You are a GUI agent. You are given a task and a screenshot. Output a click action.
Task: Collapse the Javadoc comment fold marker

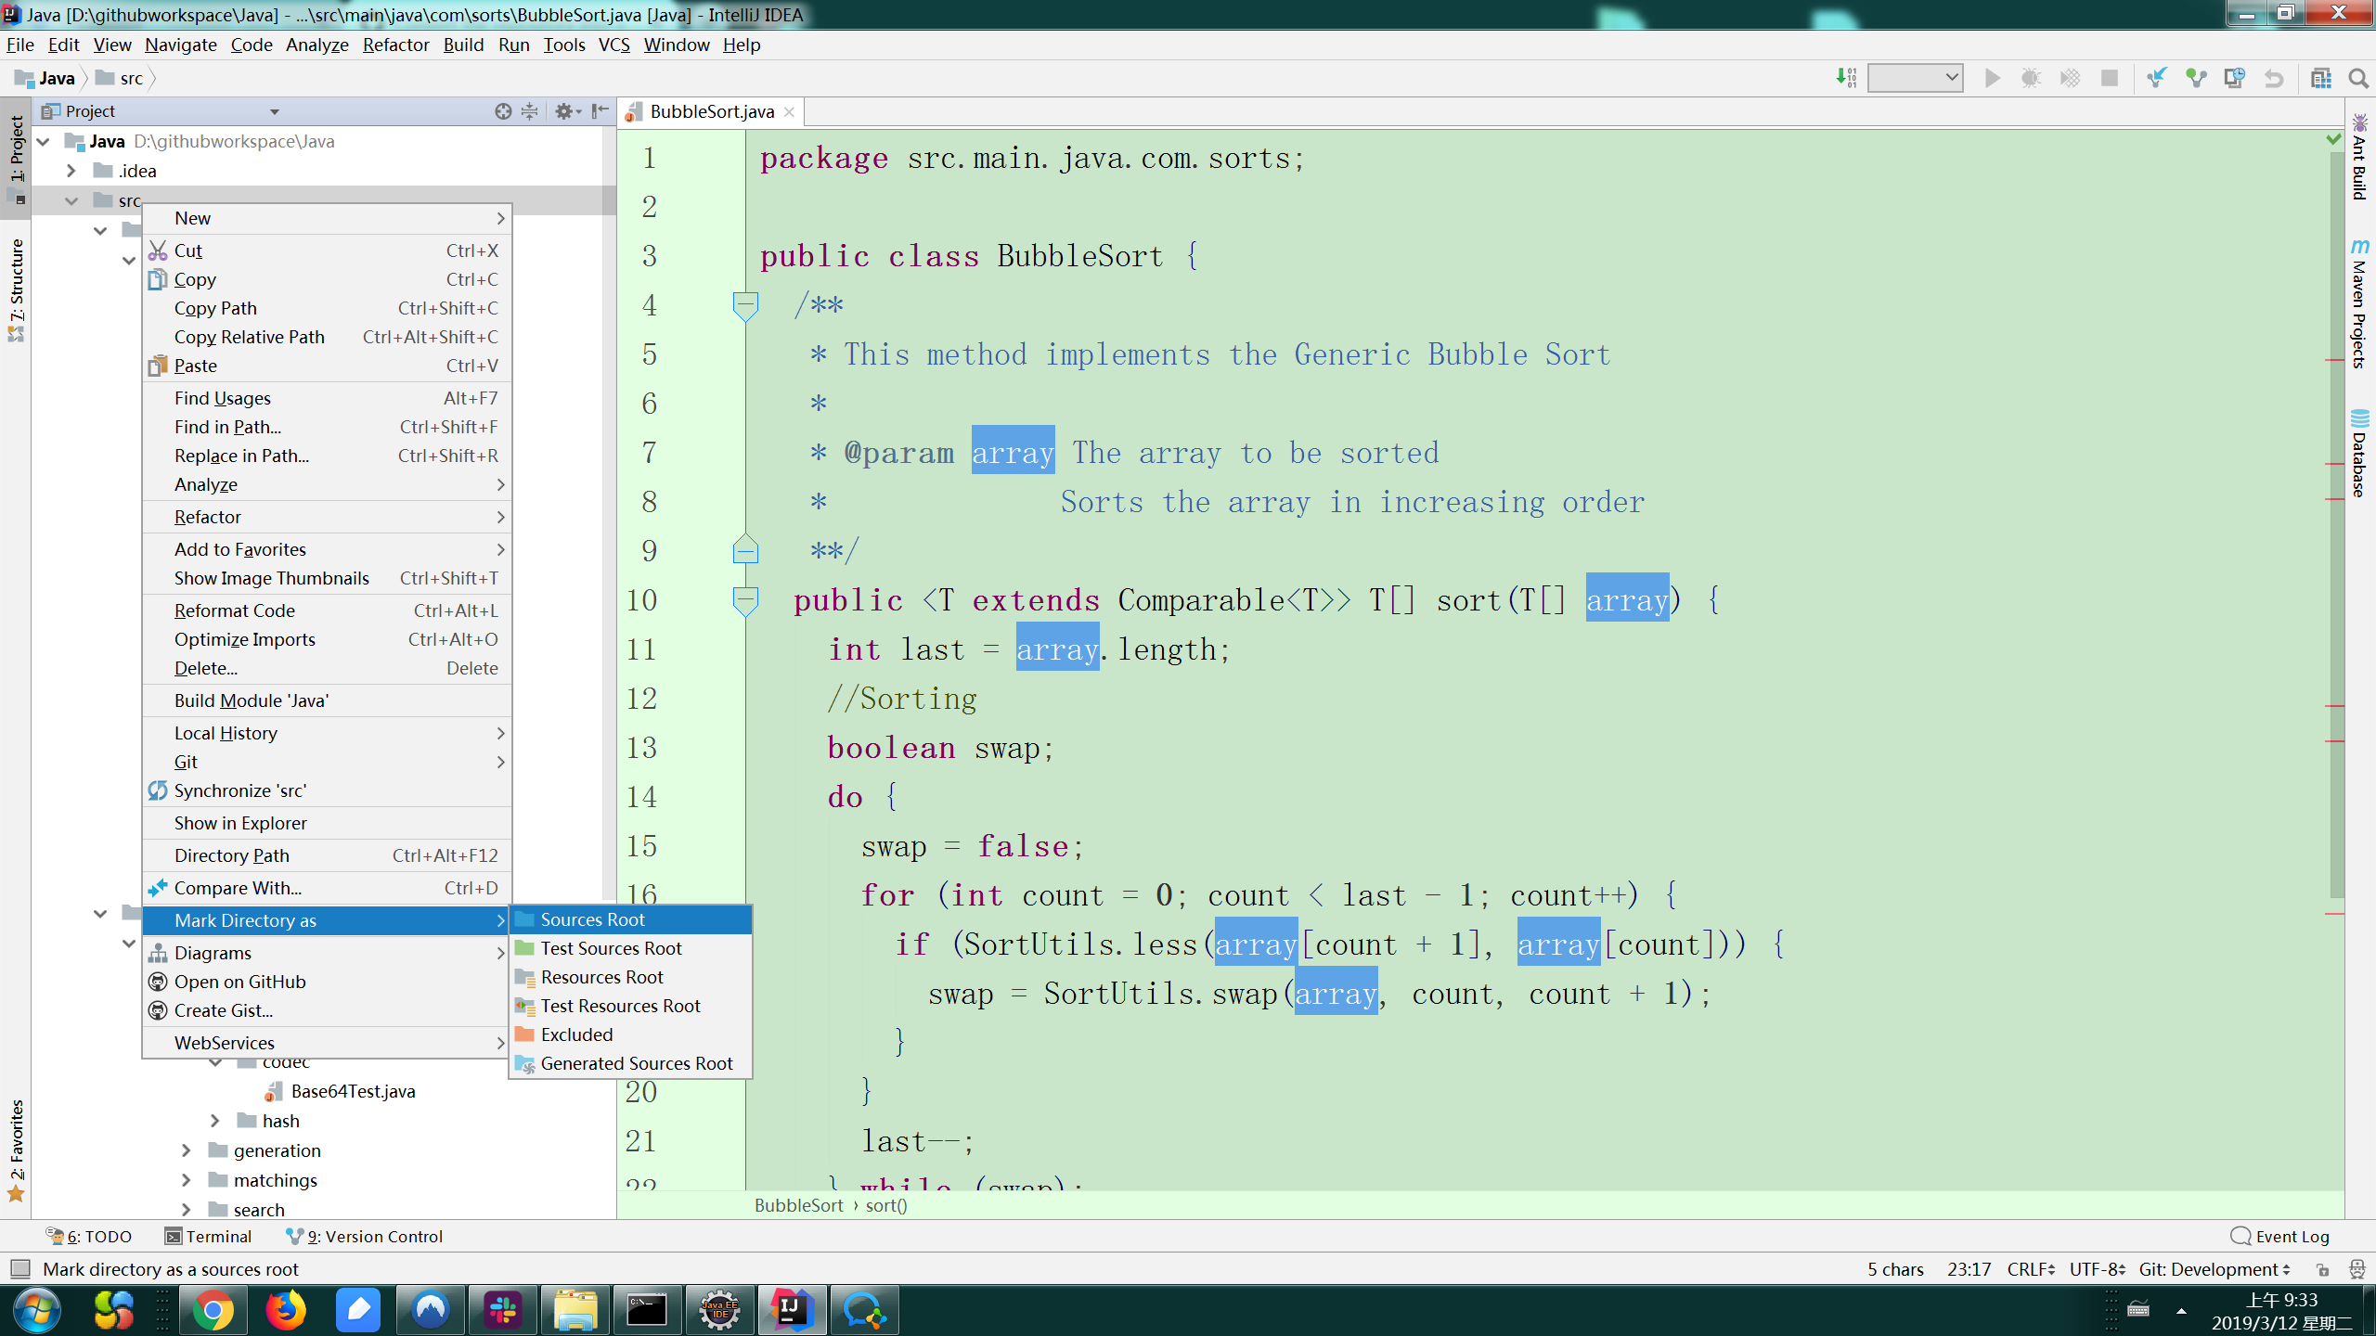(x=745, y=303)
